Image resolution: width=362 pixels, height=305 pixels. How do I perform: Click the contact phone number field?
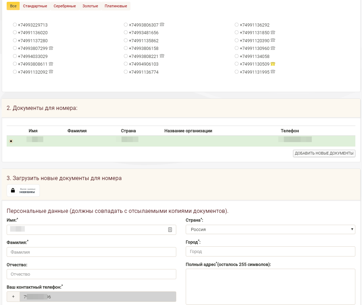(x=98, y=297)
